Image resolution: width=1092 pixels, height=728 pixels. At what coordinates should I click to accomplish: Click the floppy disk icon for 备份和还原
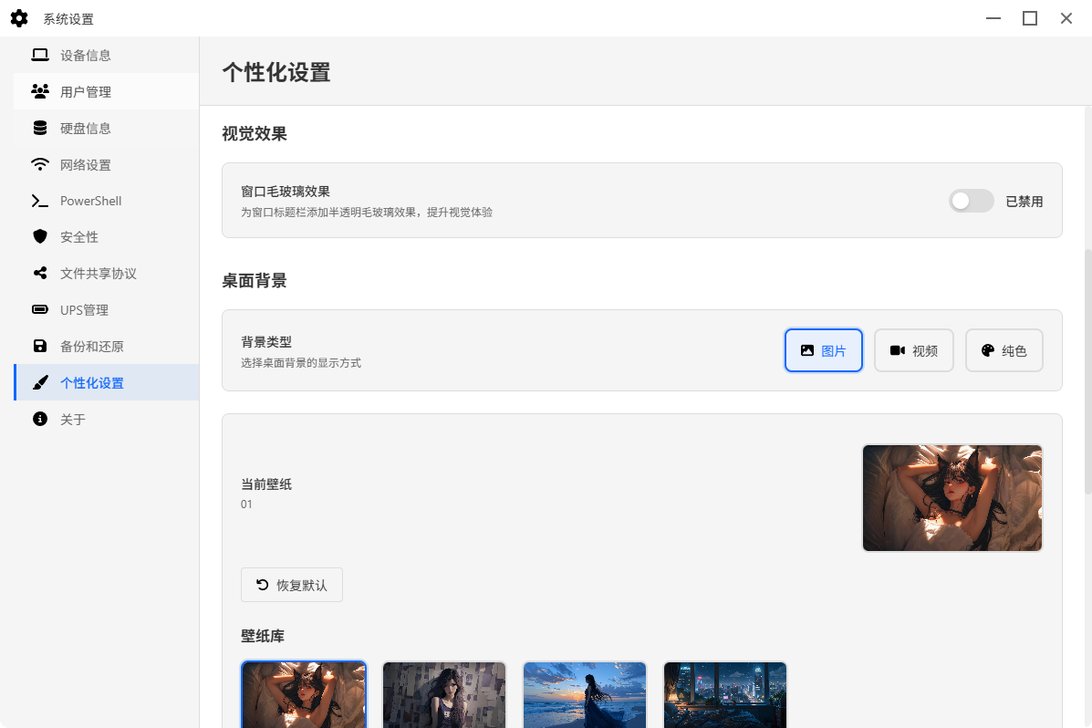pos(40,347)
